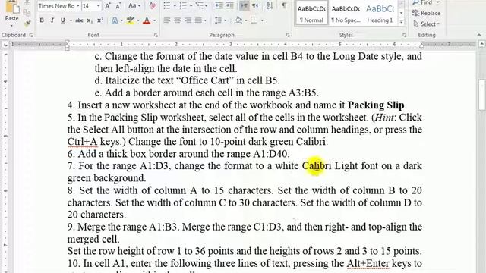Toggle Strikethrough abc button
The width and height of the screenshot is (486, 273).
(x=79, y=20)
